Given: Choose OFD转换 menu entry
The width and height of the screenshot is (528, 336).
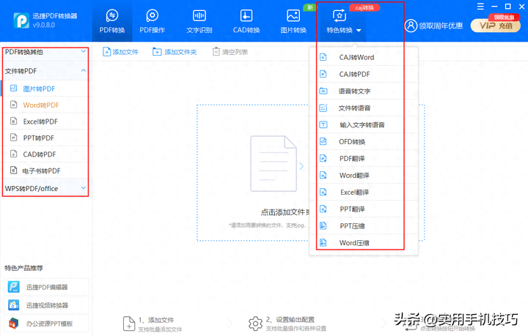Looking at the screenshot, I should [x=363, y=142].
